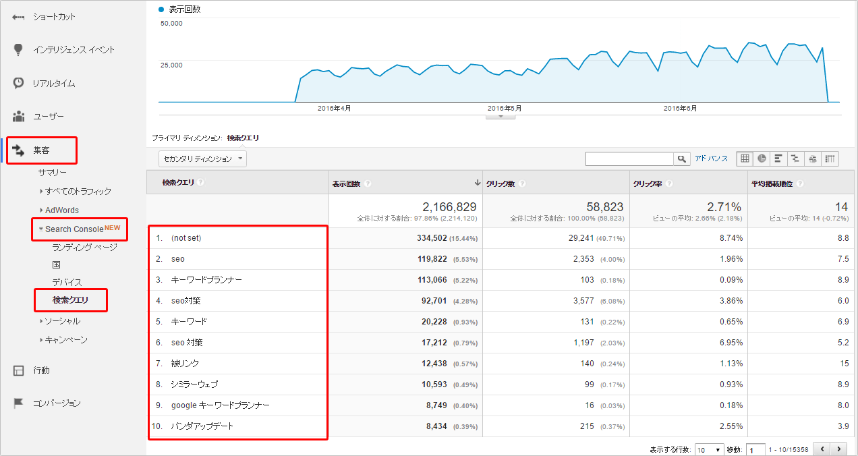The width and height of the screenshot is (858, 456).
Task: Click the 表示回数 chart legend label
Action: (184, 9)
